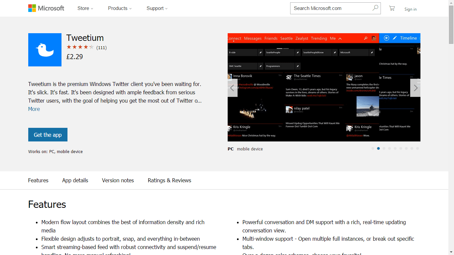Select PC screenshots

[x=231, y=149]
